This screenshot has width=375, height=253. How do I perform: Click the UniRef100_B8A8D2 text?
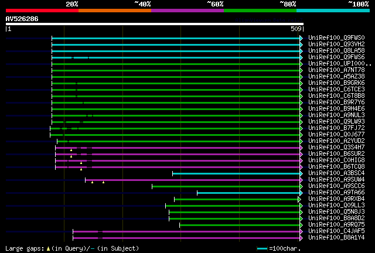tap(336, 218)
